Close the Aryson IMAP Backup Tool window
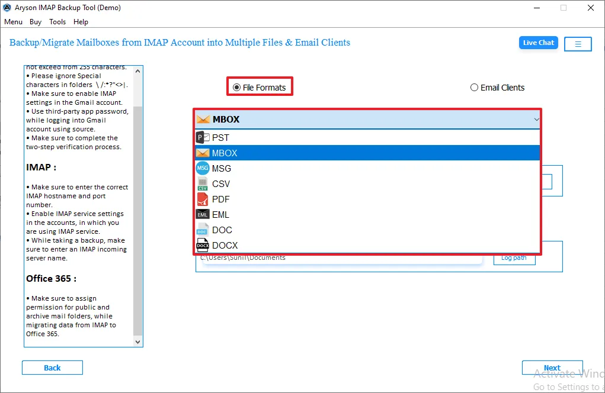The height and width of the screenshot is (393, 605). (x=591, y=8)
